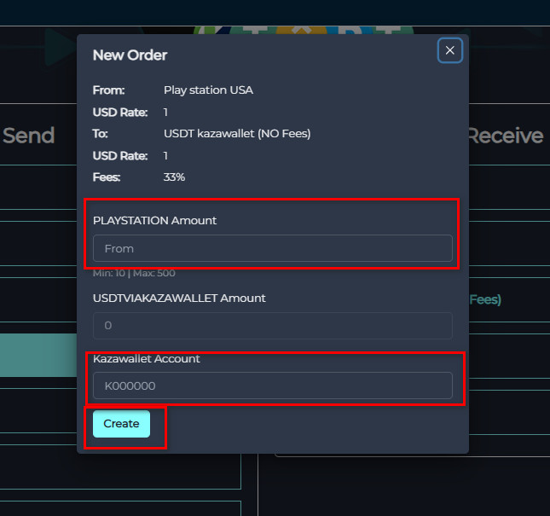Select the 'Play station USA' From value
The height and width of the screenshot is (516, 550).
coord(208,90)
